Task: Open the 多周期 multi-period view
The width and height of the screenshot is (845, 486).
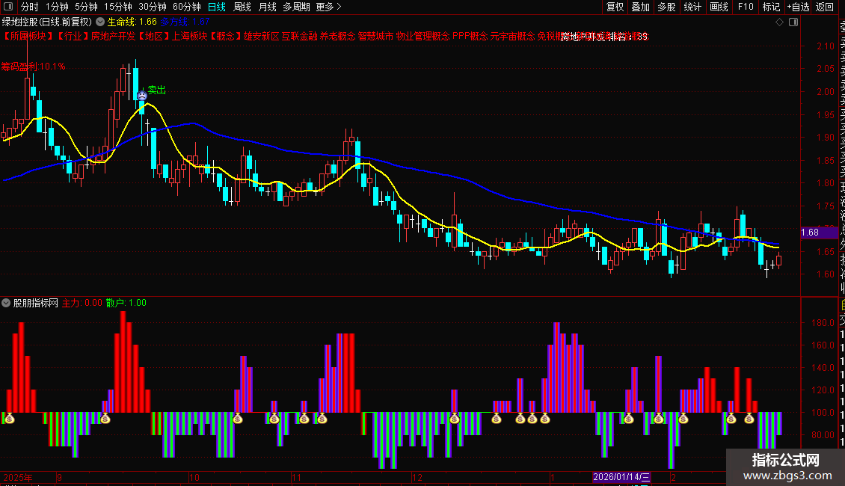Action: click(x=296, y=7)
